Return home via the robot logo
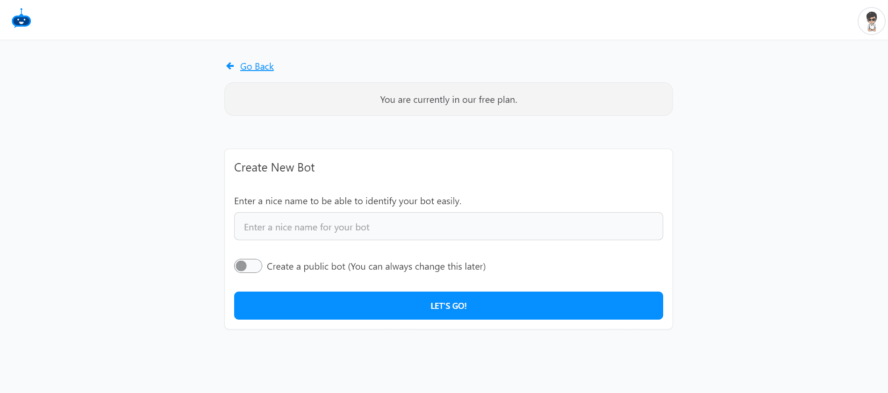Image resolution: width=888 pixels, height=393 pixels. click(21, 19)
